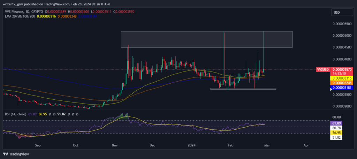
Task: Click white RSI axis tag 51.82
Action: [x=336, y=137]
